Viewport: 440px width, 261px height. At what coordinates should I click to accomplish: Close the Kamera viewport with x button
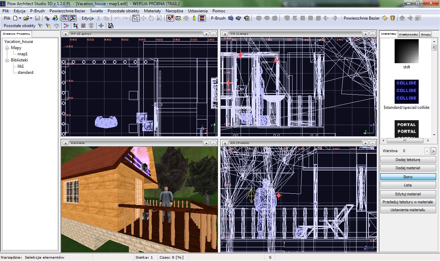[65, 143]
